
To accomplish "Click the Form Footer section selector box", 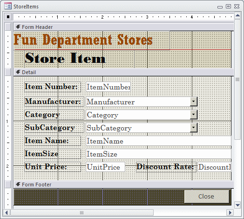I will coord(8,185).
